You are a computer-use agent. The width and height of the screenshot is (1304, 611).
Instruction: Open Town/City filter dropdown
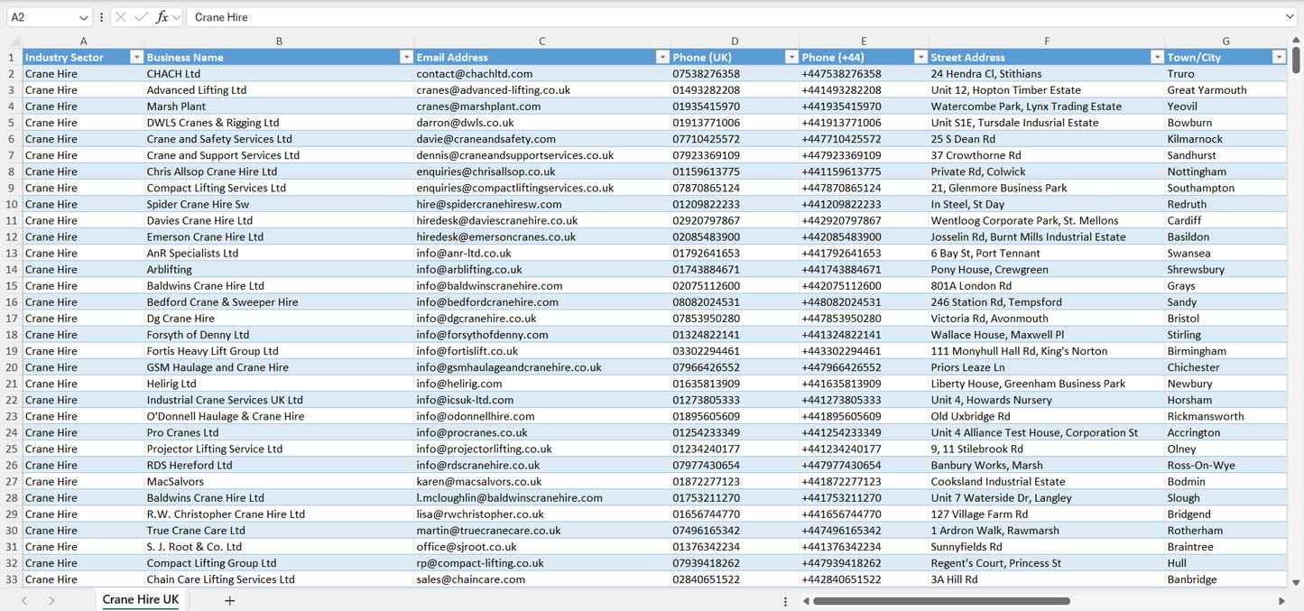pyautogui.click(x=1279, y=57)
